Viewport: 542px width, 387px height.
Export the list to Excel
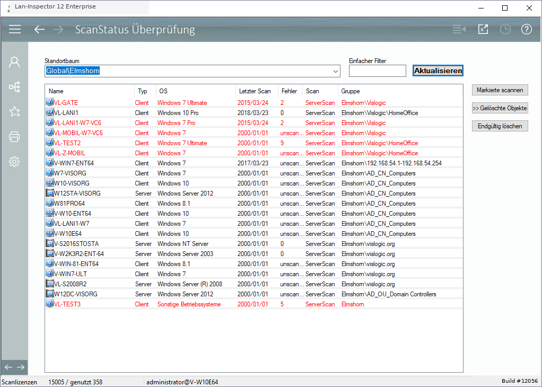click(483, 29)
